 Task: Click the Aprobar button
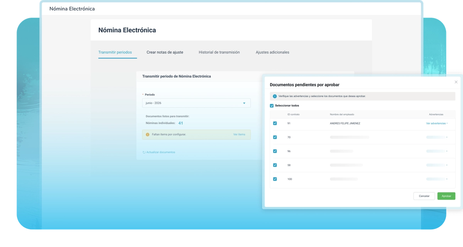(x=446, y=196)
